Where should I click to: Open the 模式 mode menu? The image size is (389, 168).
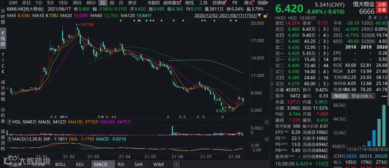249,3
